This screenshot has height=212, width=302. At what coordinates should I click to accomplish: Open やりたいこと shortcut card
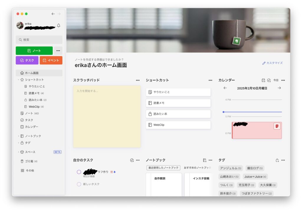tap(178, 92)
